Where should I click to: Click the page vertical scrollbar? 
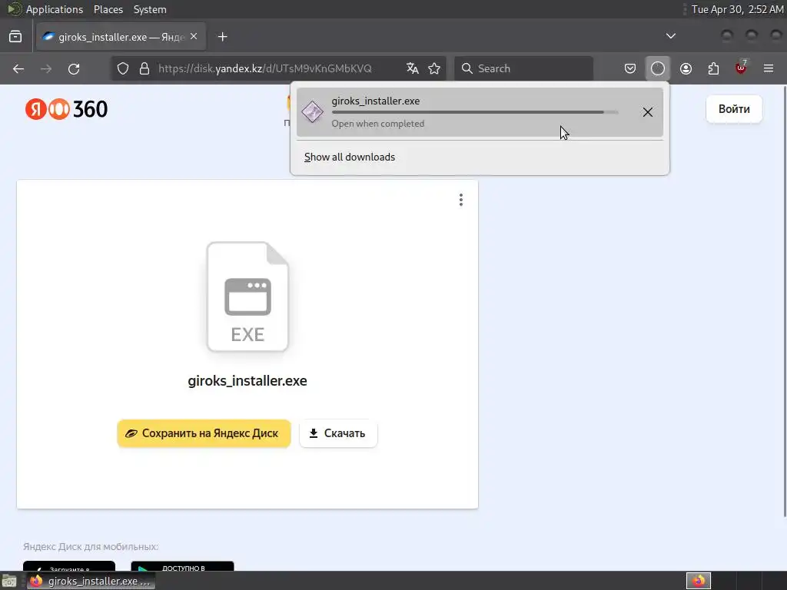coord(785,301)
